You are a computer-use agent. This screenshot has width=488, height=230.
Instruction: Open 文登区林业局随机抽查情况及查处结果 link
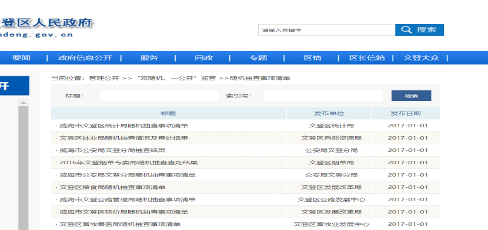[123, 138]
